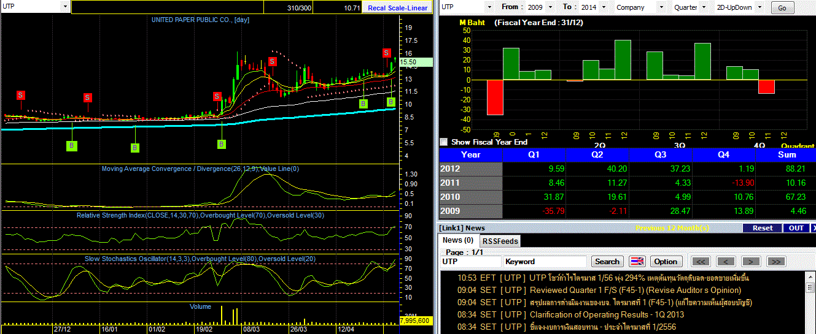The height and width of the screenshot is (334, 816).
Task: Switch to the RSSFeeds tab
Action: (499, 241)
